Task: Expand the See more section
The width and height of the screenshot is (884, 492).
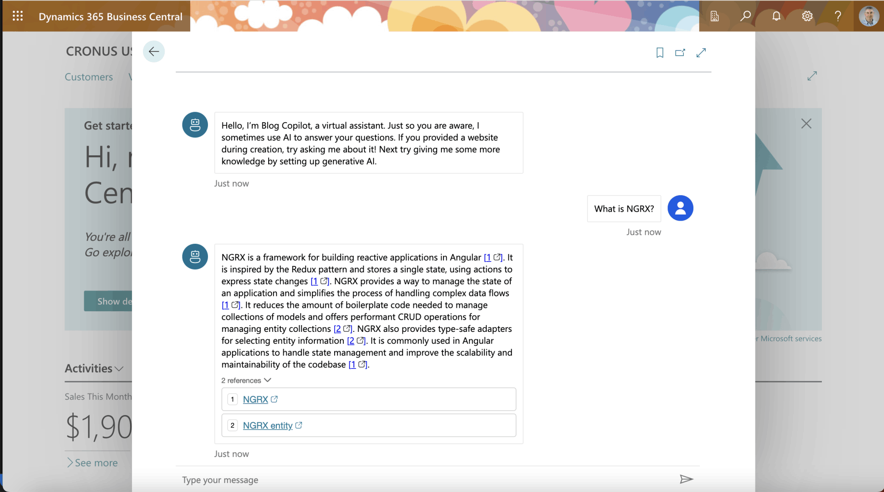Action: tap(92, 463)
